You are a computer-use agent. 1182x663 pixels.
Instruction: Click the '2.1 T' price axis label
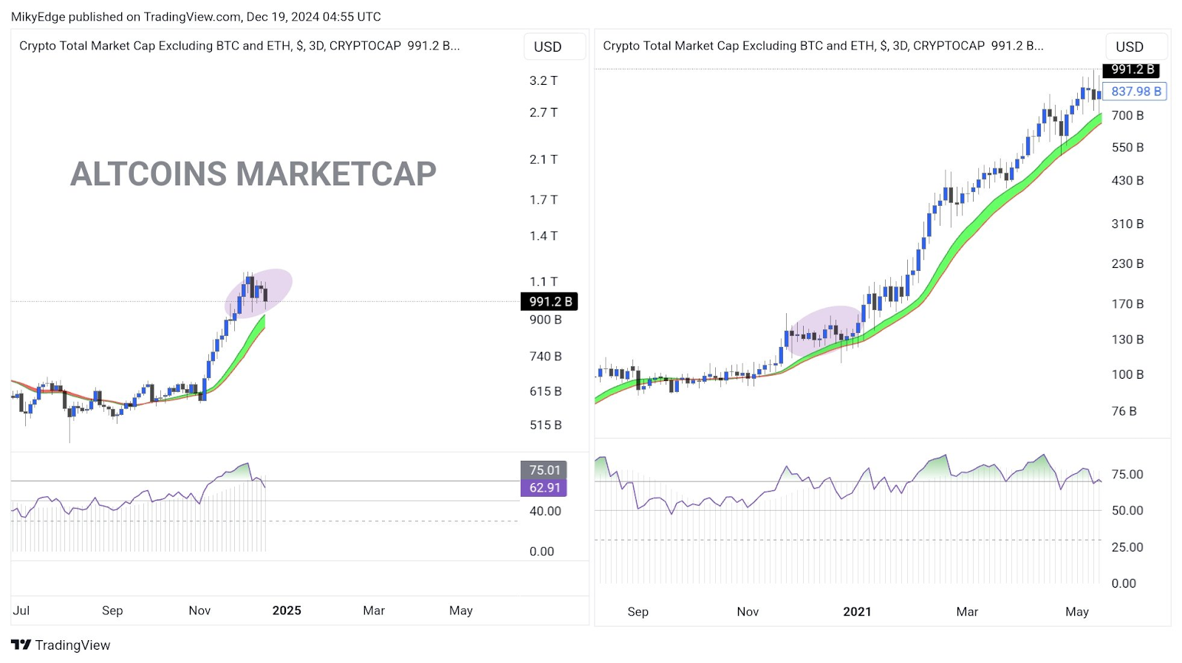click(x=544, y=159)
